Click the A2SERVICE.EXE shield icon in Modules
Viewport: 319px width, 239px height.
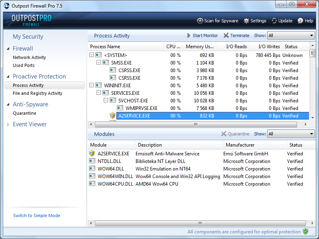pos(92,154)
